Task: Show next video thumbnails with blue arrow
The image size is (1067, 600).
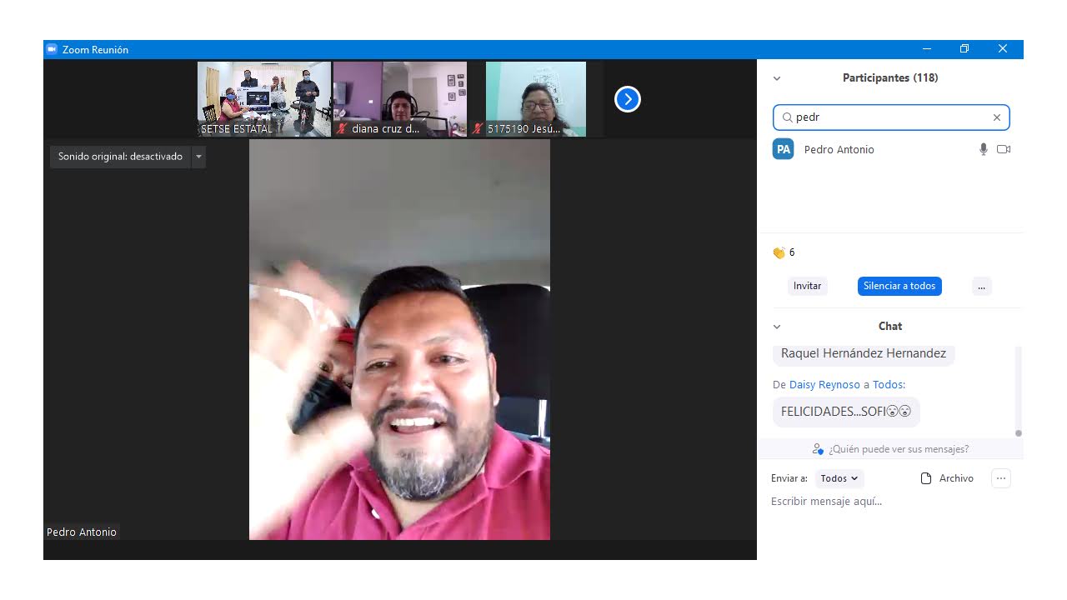Action: (627, 99)
